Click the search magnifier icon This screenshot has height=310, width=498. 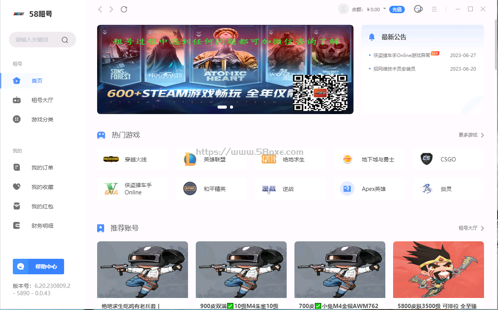pyautogui.click(x=65, y=40)
